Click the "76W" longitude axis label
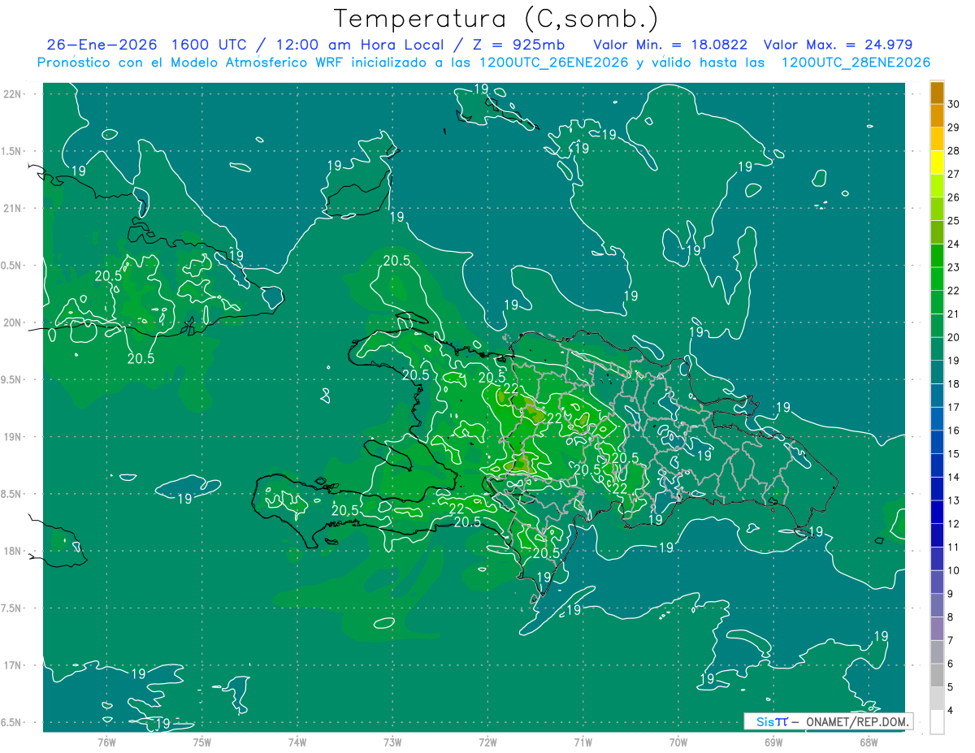 coord(106,742)
